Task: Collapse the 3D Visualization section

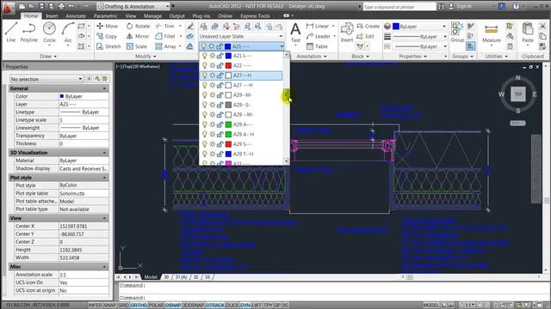Action: pyautogui.click(x=104, y=153)
